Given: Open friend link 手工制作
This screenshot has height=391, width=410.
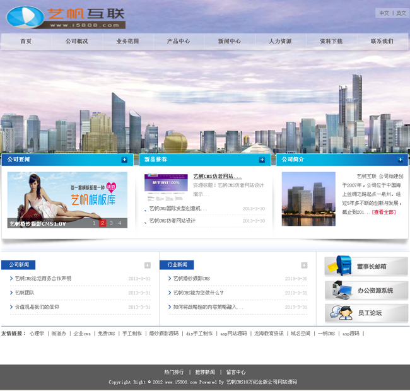Looking at the screenshot, I should [x=132, y=334].
